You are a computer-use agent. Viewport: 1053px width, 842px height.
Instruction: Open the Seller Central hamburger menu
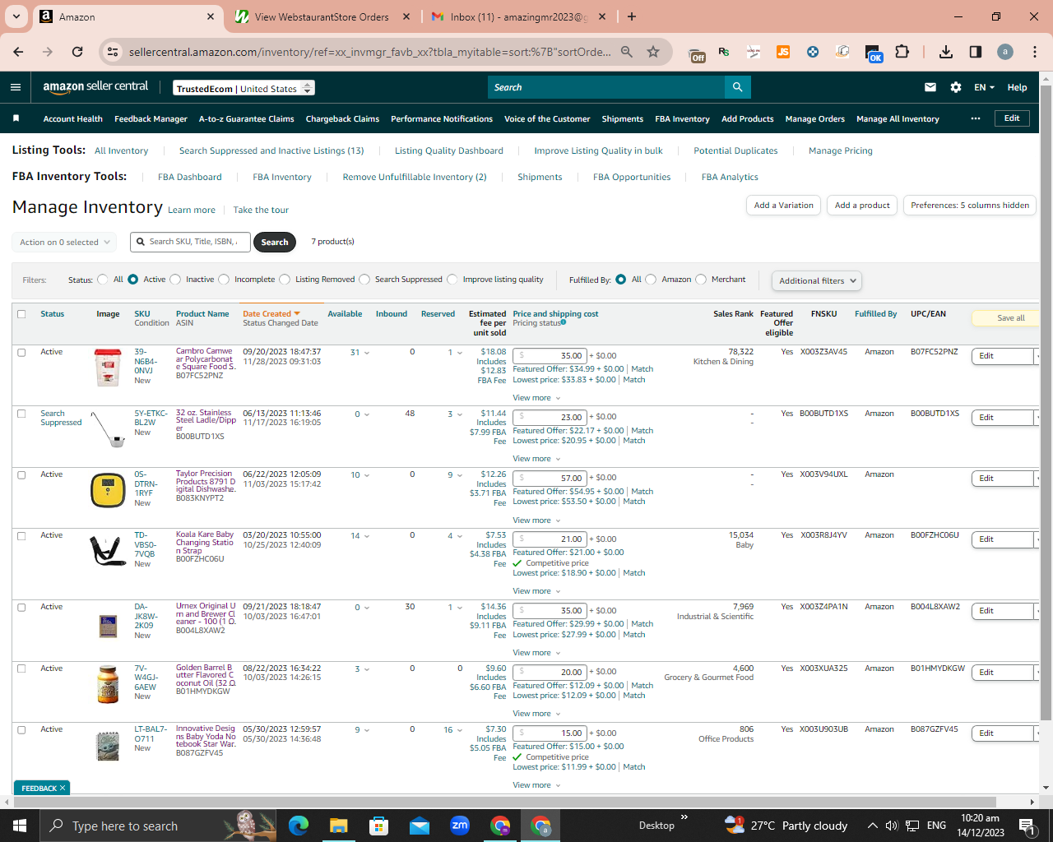click(x=16, y=87)
